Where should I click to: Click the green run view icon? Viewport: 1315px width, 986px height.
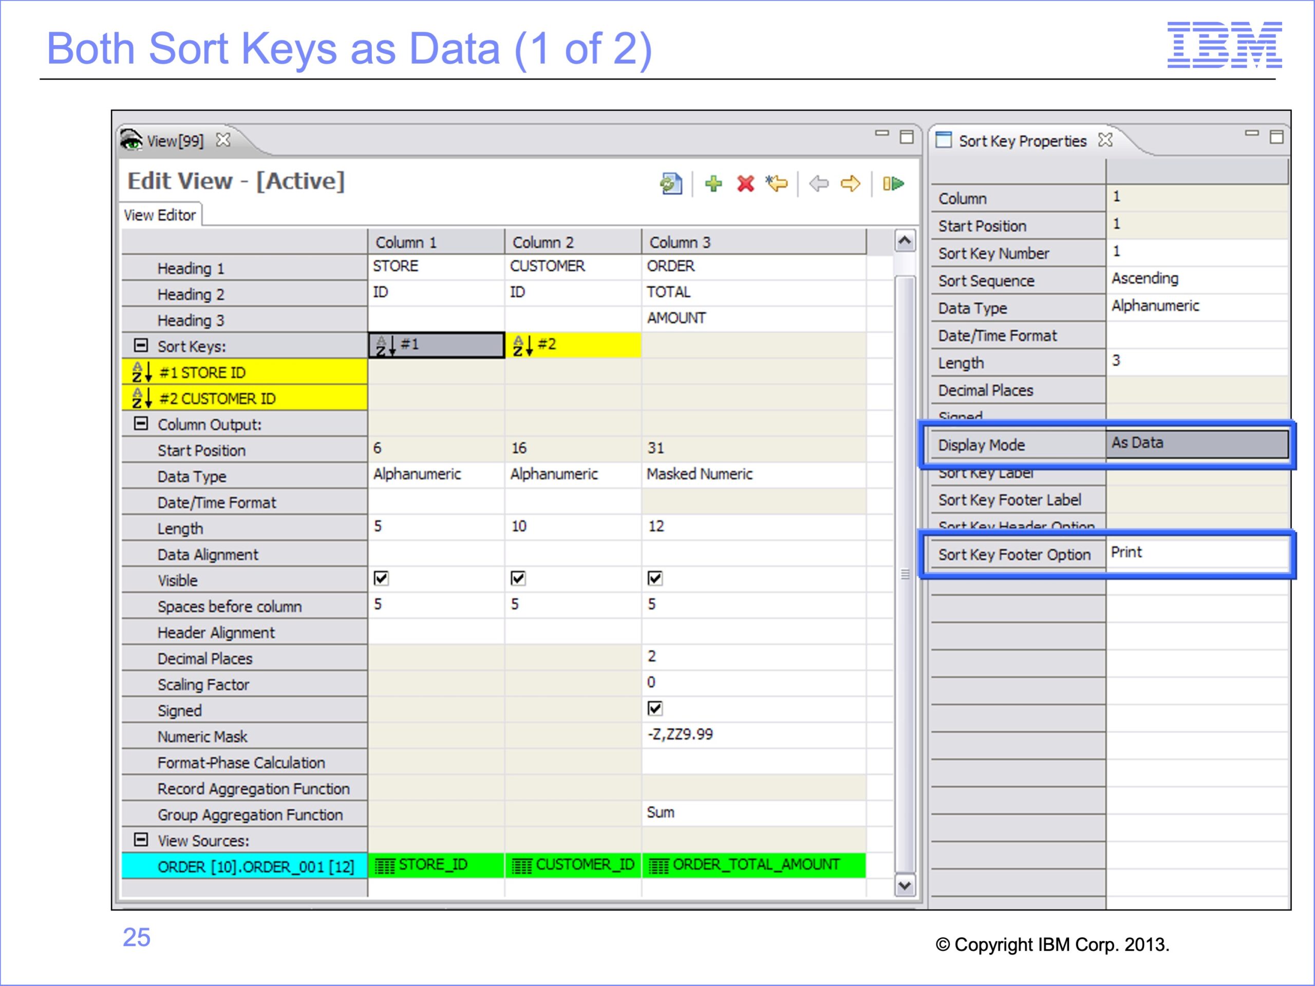click(x=893, y=184)
